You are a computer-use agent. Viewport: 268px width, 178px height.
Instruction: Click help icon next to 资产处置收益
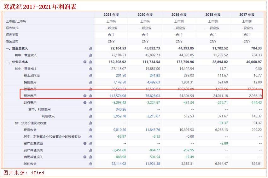[85, 143]
